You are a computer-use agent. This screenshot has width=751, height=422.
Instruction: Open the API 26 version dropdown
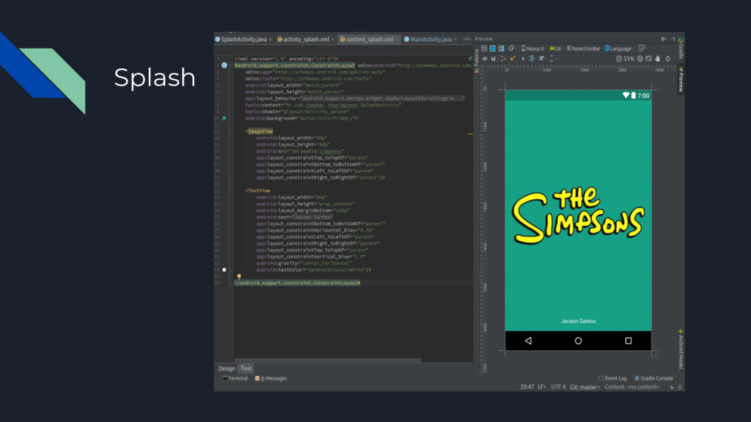[x=556, y=48]
